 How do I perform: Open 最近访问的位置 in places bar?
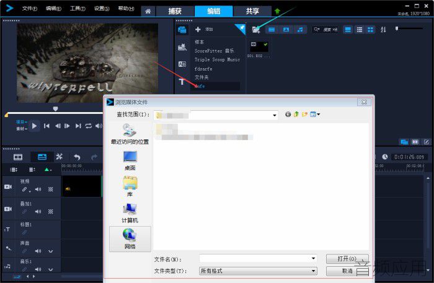coord(130,134)
